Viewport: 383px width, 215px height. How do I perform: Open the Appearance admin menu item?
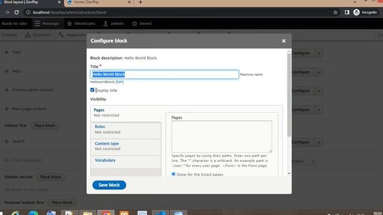72,35
